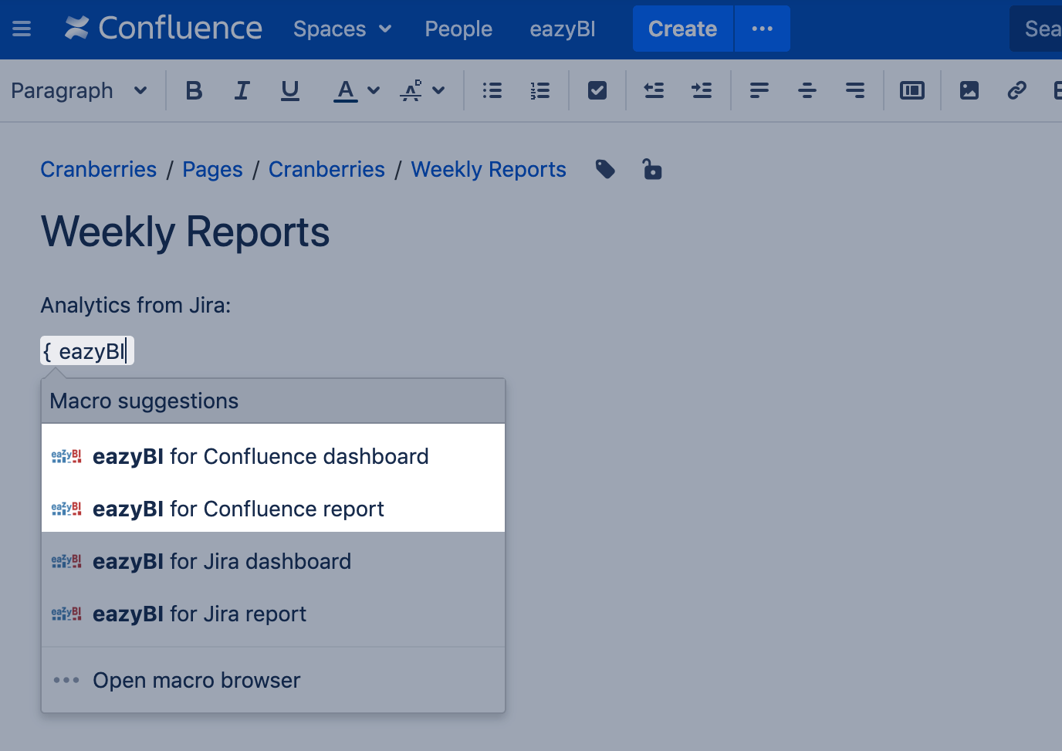
Task: Apply underline formatting
Action: [289, 90]
